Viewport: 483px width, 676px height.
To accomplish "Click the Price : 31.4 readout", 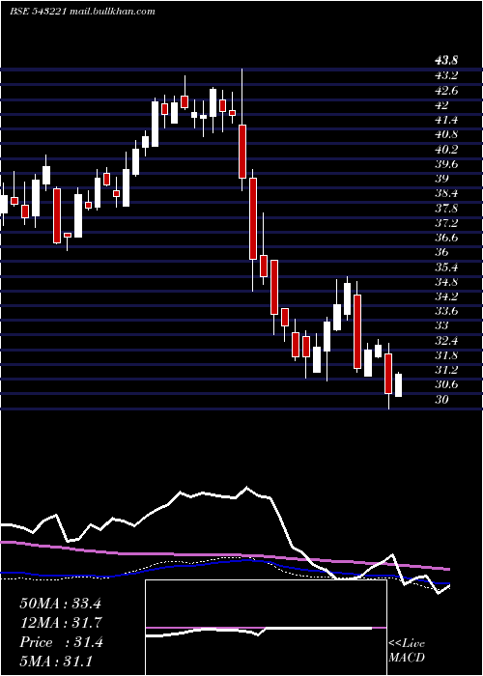I will point(60,642).
